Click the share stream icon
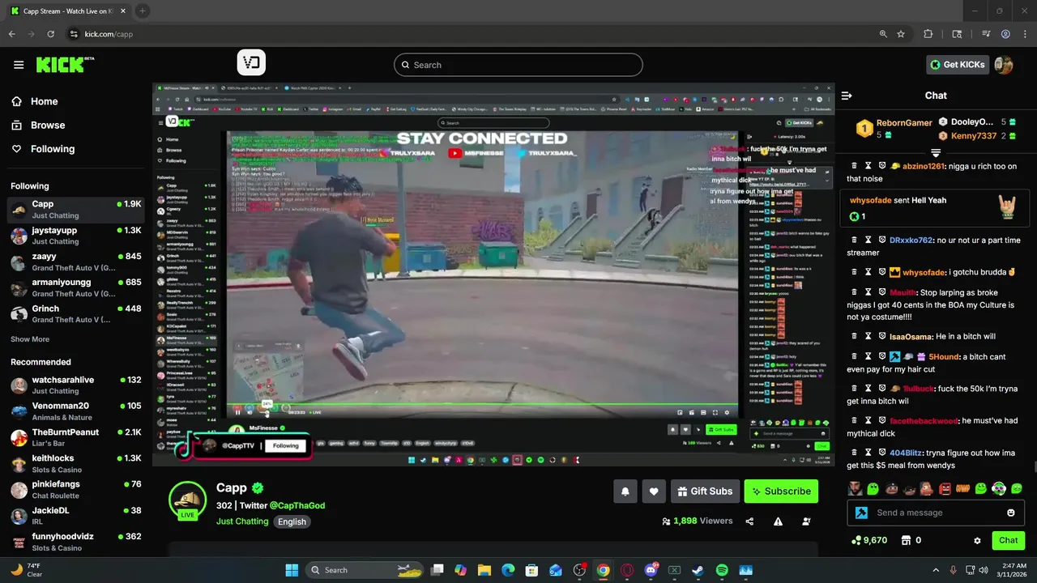 pos(749,521)
